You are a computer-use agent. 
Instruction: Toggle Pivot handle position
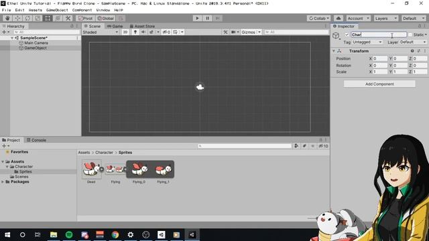[x=86, y=18]
